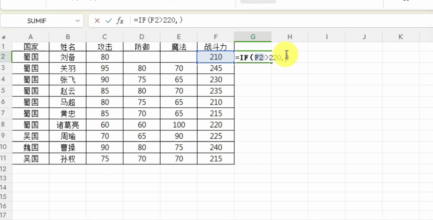Select 关羽's combat power value 245
Viewport: 433px width, 220px height.
215,68
